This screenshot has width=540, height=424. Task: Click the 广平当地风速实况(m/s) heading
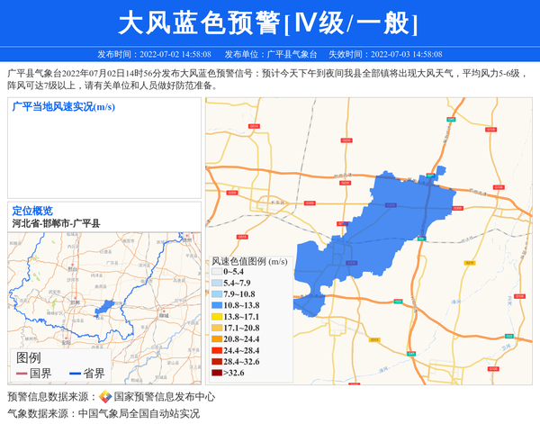pyautogui.click(x=64, y=107)
